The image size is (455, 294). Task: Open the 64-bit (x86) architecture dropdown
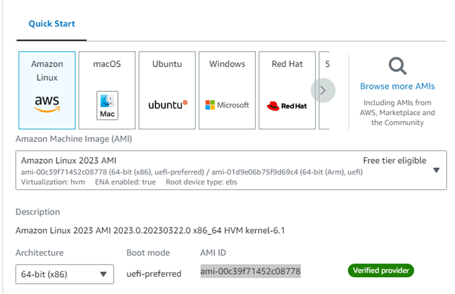click(x=65, y=274)
